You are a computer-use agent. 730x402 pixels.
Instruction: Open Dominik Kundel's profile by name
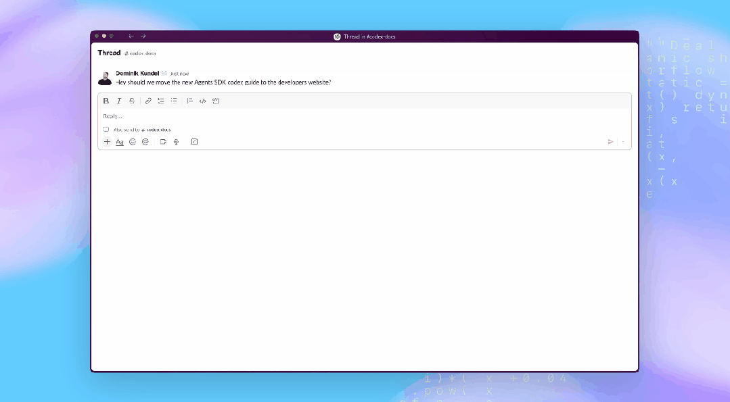[x=137, y=74]
